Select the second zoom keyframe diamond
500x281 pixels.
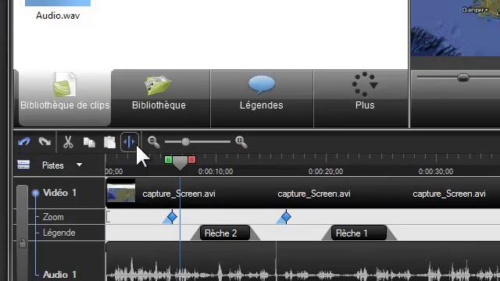click(286, 217)
